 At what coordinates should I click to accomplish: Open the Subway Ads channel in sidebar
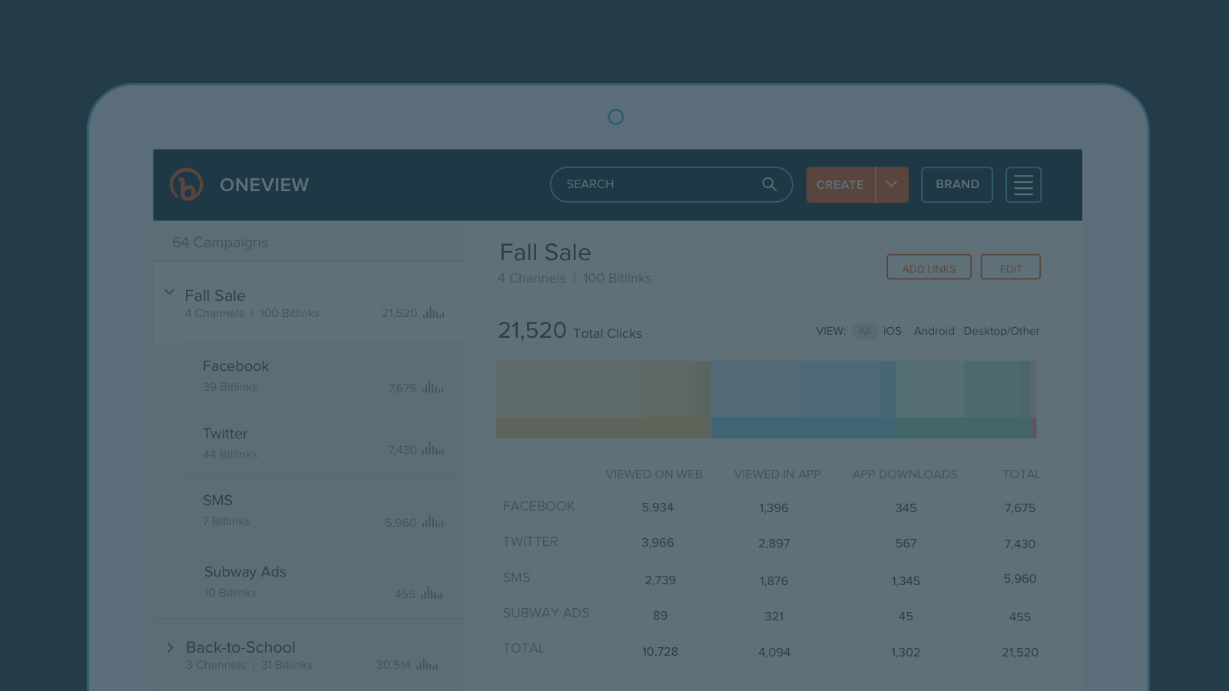click(323, 583)
